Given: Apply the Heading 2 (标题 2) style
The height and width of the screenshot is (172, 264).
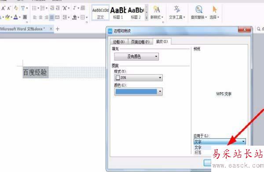Looking at the screenshot, I should point(136,13).
